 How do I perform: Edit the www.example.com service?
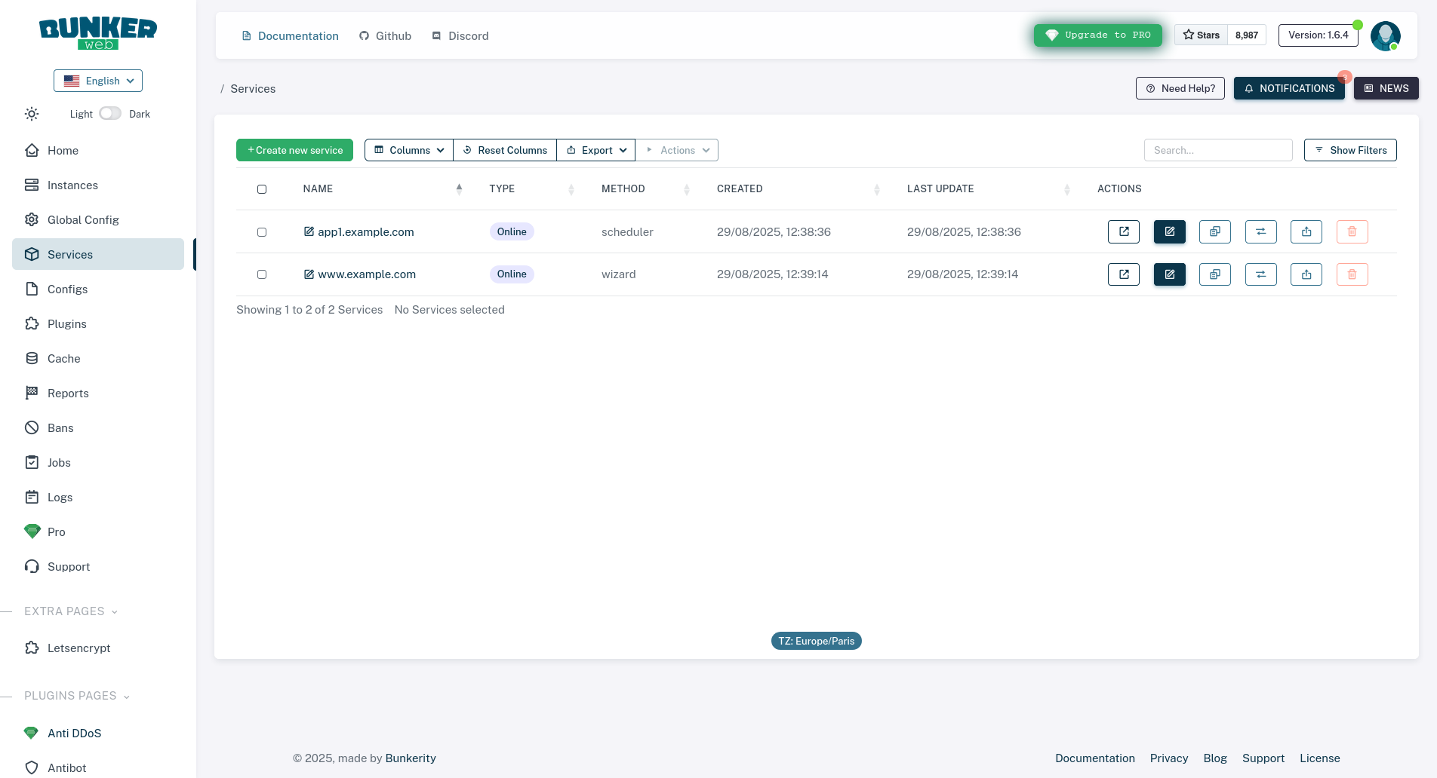click(1169, 274)
